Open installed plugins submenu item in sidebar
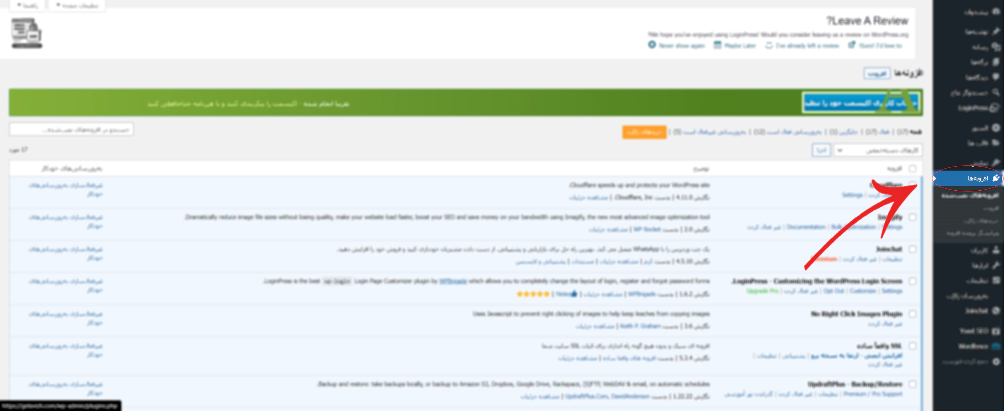1004x411 pixels. tap(970, 195)
